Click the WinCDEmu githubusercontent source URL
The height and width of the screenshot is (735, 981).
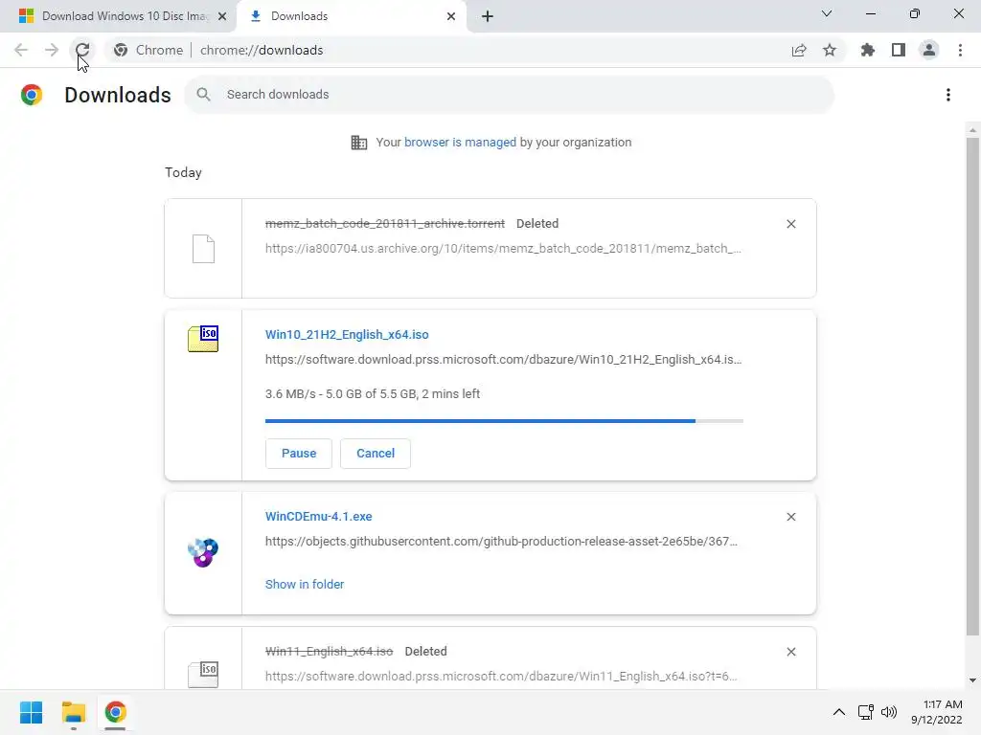coord(501,542)
